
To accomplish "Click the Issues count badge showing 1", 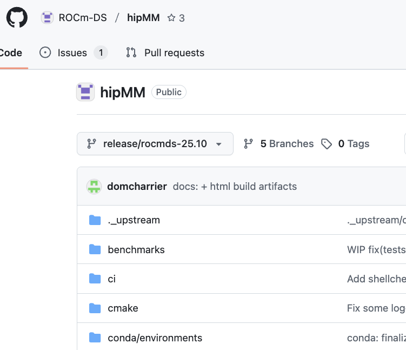I will [101, 52].
